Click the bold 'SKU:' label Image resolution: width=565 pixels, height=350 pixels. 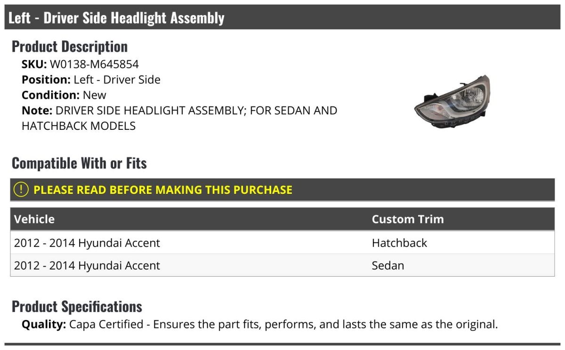[x=34, y=64]
